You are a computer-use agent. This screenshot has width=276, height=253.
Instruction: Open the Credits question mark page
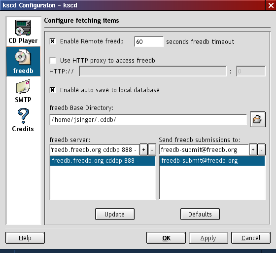coord(23,120)
